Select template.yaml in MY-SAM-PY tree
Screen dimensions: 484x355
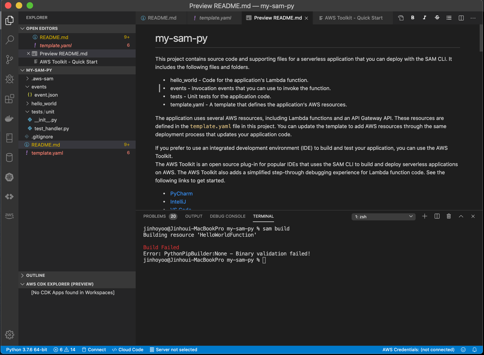(77, 153)
